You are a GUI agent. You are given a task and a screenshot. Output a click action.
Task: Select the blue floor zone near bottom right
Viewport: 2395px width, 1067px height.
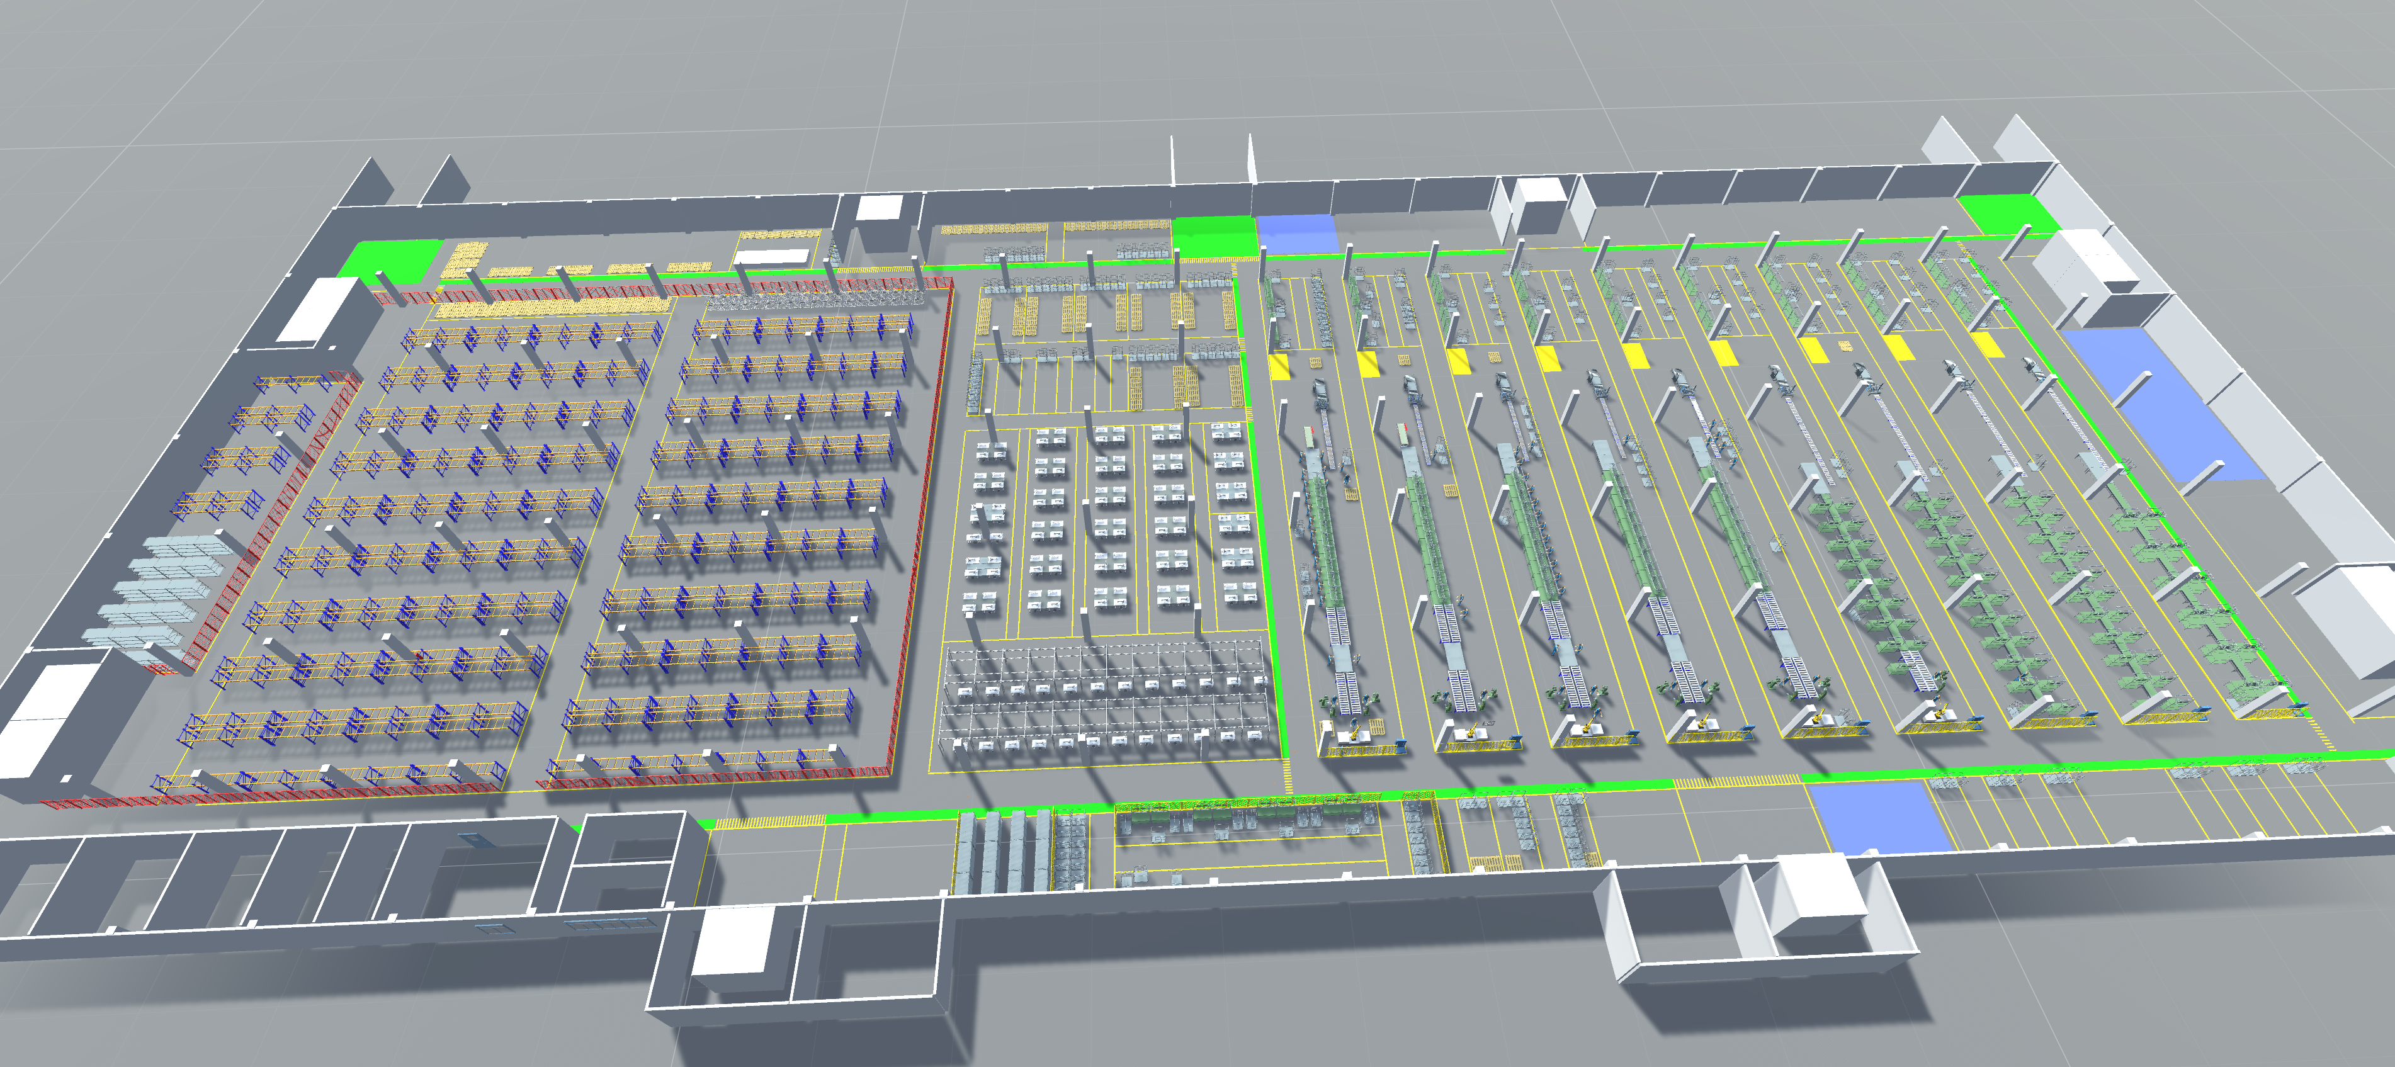1878,817
